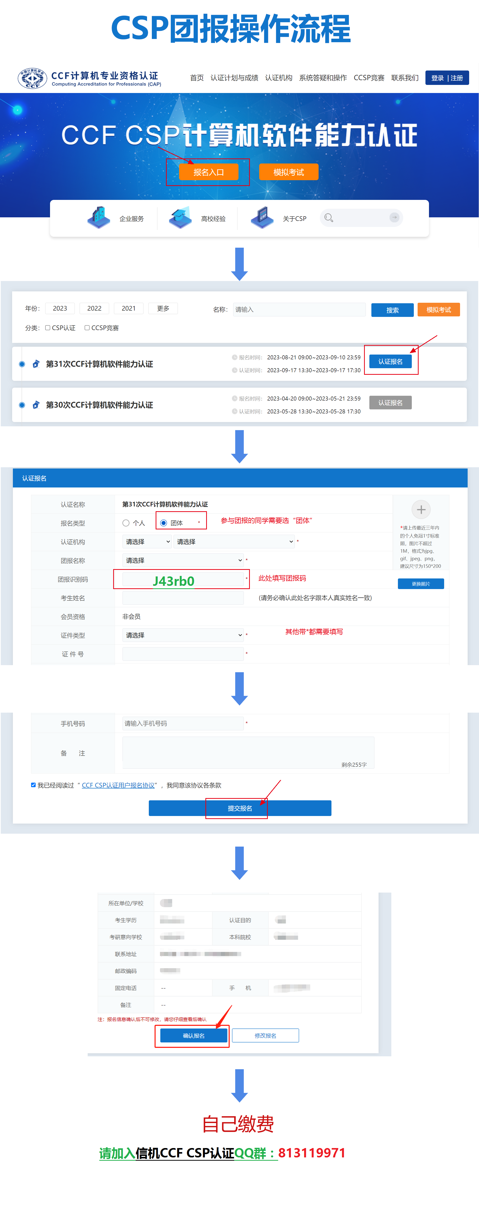Open 系统答疑和操作 menu item

tap(323, 78)
